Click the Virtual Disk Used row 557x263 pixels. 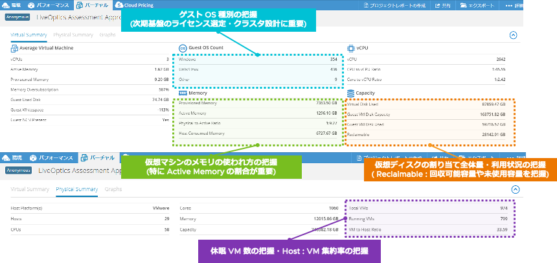coord(426,104)
